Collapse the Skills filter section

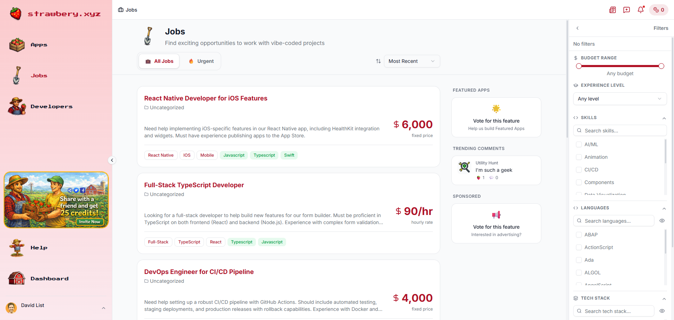click(x=664, y=118)
